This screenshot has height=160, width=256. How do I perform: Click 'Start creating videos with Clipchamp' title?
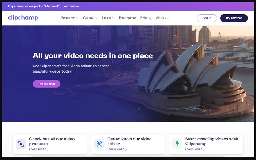coord(212,141)
